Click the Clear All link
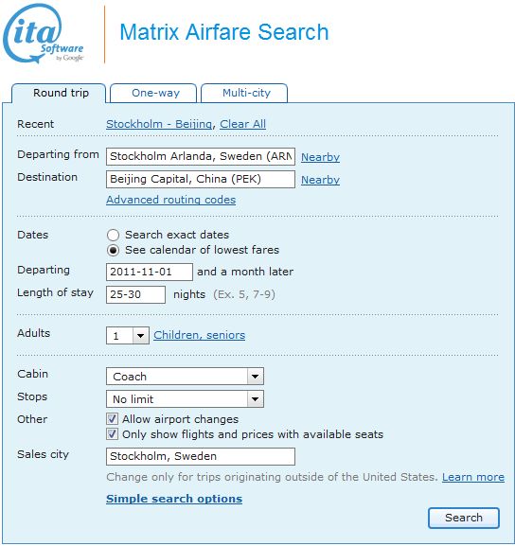This screenshot has width=515, height=546. coord(243,124)
